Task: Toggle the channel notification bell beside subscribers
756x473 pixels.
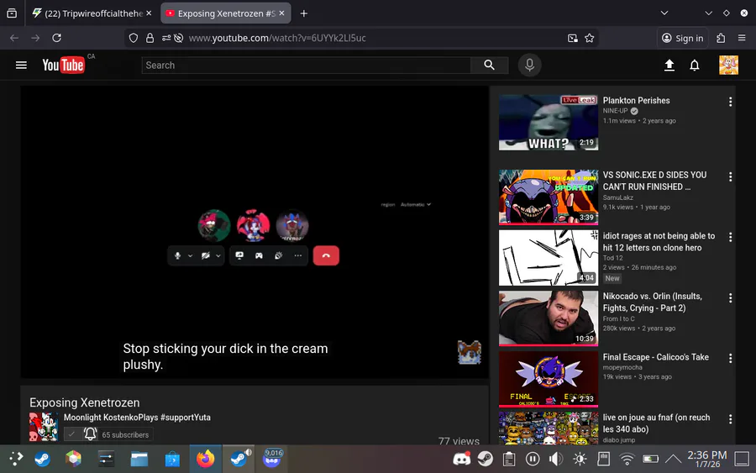Action: tap(90, 434)
